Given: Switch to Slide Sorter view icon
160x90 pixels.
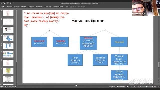Looking at the screenshot, I should point(131,87).
